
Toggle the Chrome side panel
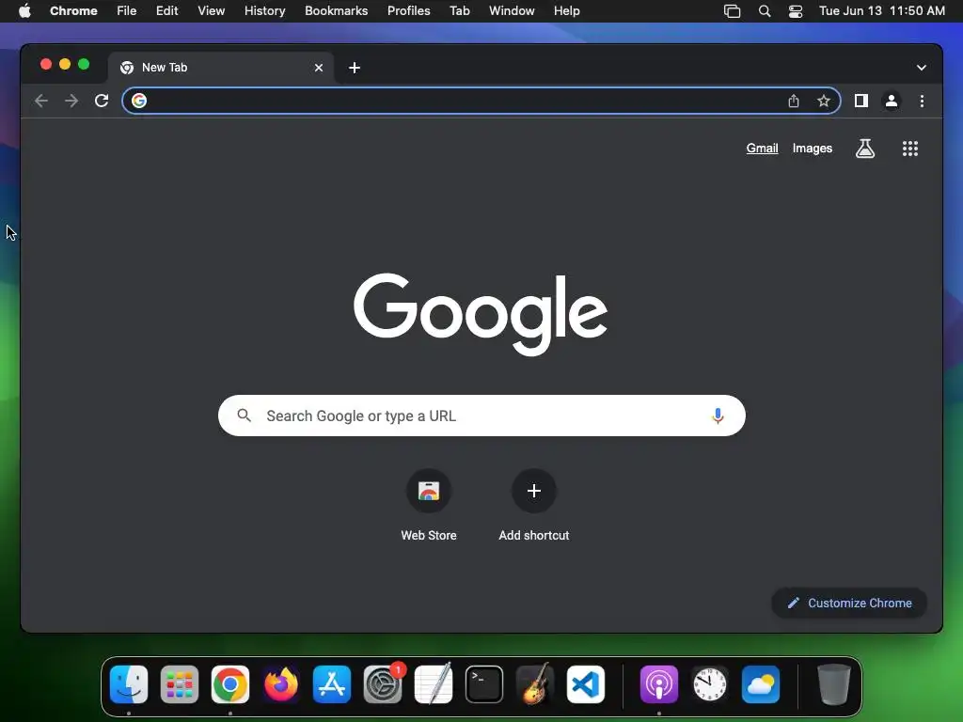861,101
